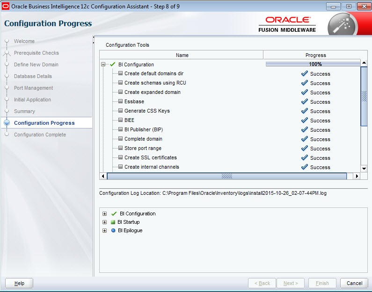Minimize the Configuration Assistant window

point(333,7)
